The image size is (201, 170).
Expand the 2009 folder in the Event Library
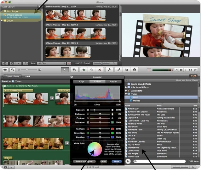click(2, 20)
